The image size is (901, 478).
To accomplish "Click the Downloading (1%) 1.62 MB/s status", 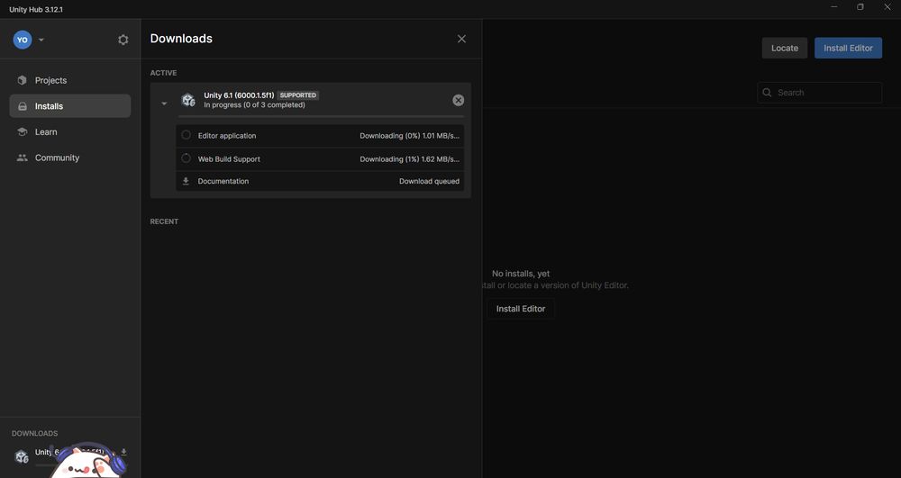I will [410, 159].
